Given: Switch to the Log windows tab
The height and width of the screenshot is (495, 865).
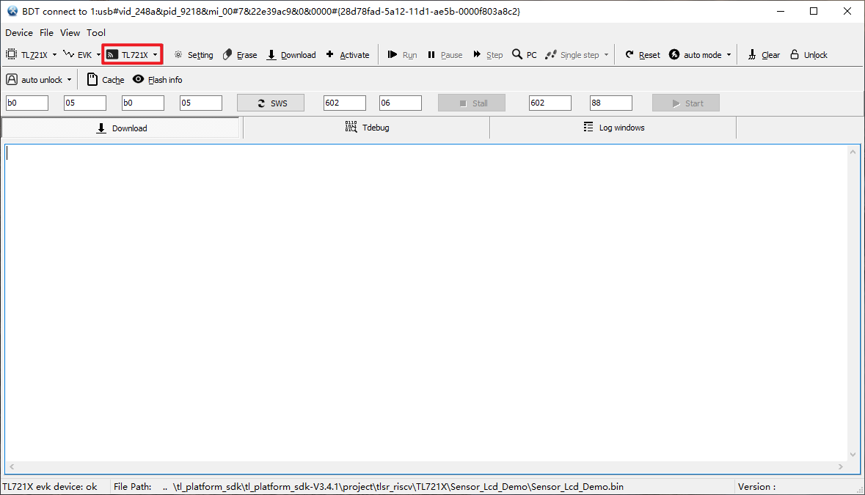Looking at the screenshot, I should pos(613,128).
